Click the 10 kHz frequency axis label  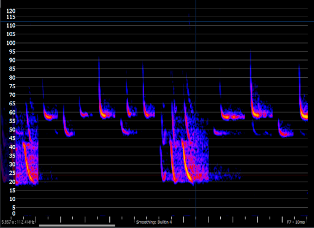pyautogui.click(x=12, y=199)
